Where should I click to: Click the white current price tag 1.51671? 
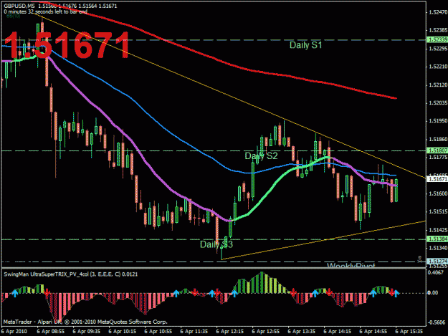pos(437,179)
